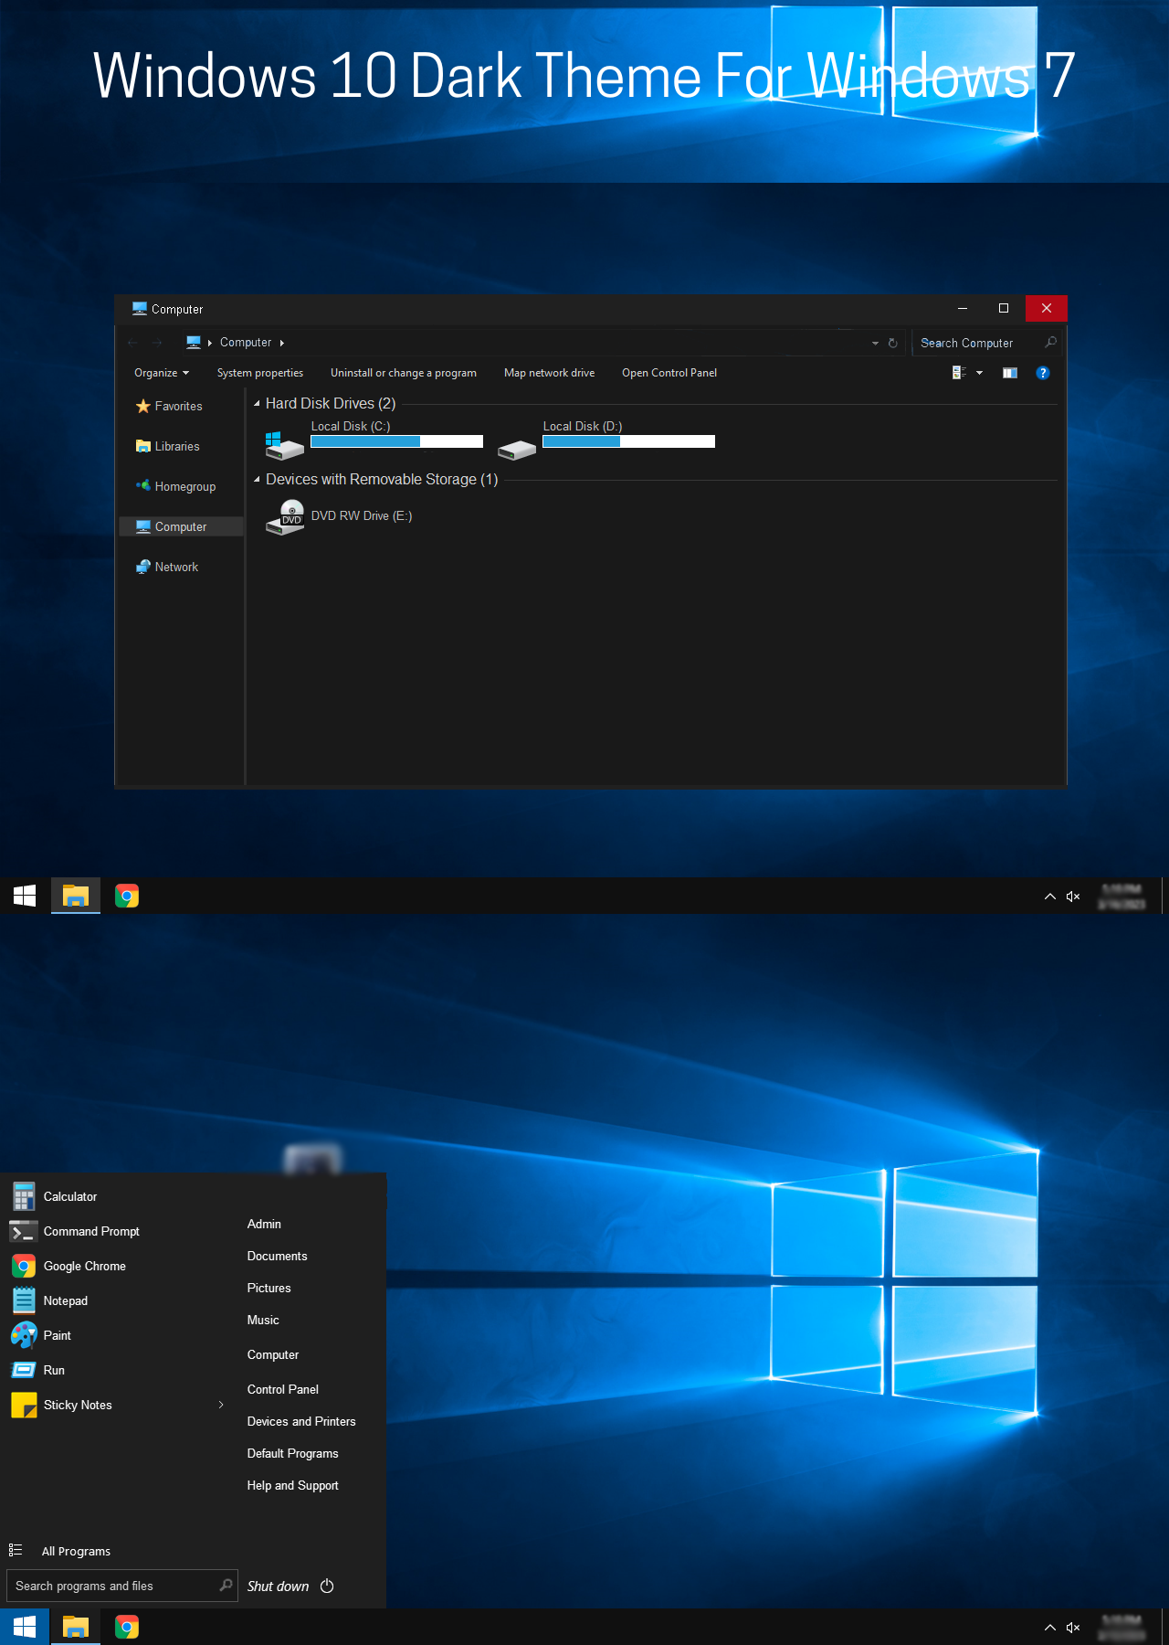Open Admin folder from Start menu
The width and height of the screenshot is (1169, 1645).
(x=264, y=1224)
